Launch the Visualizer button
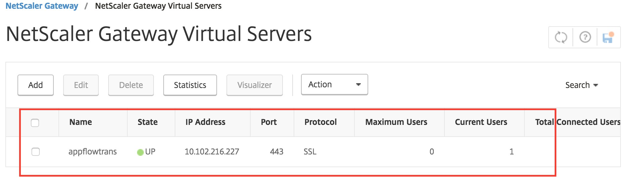 coord(254,85)
